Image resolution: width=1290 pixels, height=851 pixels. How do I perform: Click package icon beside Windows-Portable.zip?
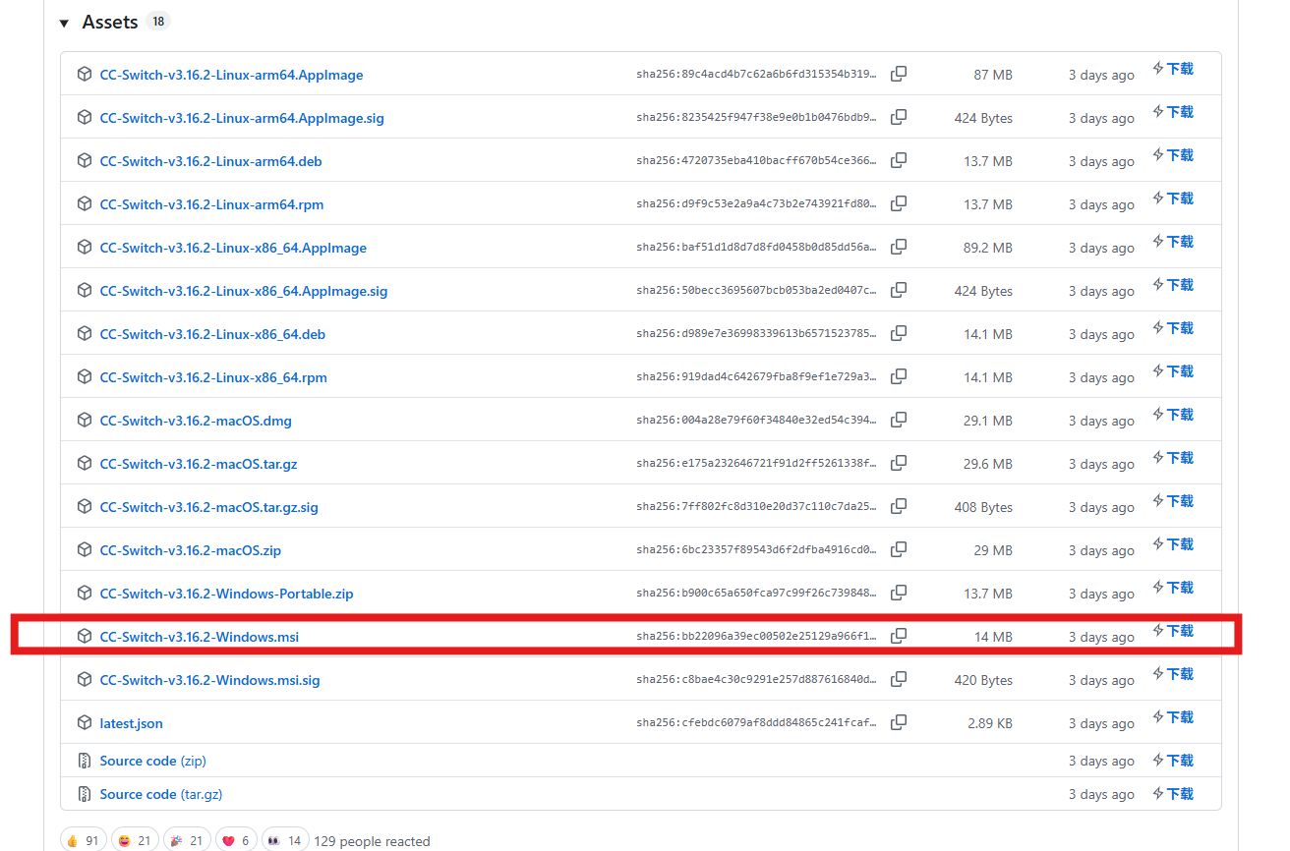[85, 594]
